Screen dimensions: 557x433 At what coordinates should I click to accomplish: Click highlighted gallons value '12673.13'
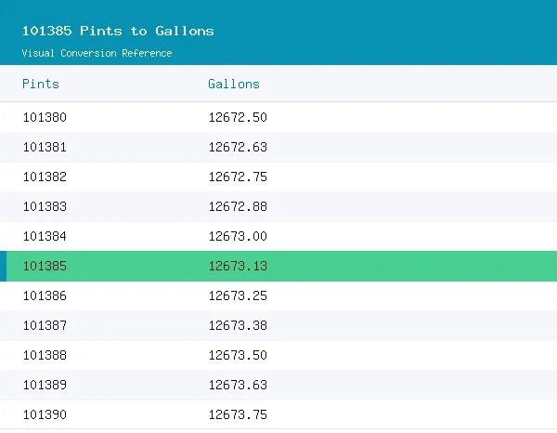coord(238,266)
